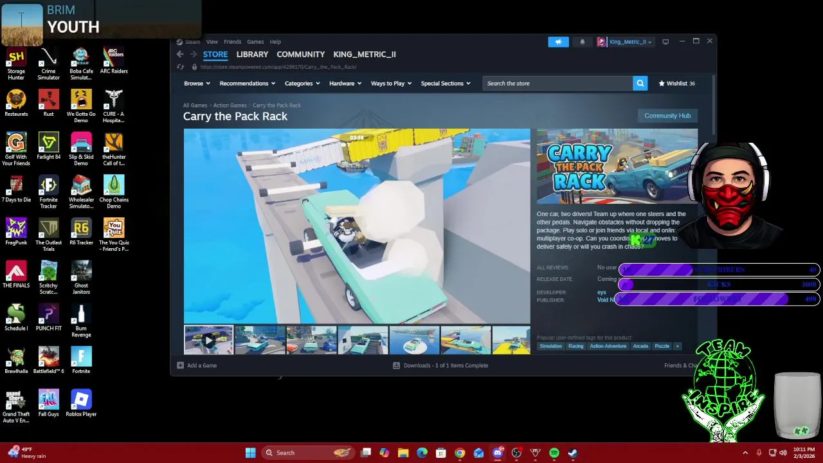Expand the Hardware dropdown

coord(345,83)
